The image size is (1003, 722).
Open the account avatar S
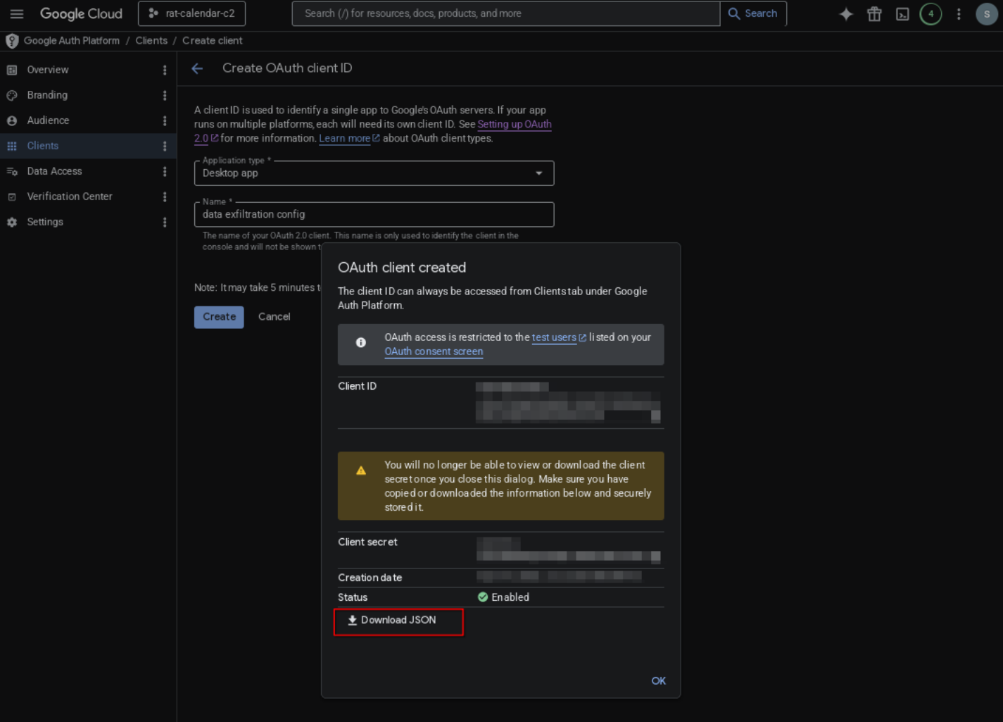[x=987, y=14]
